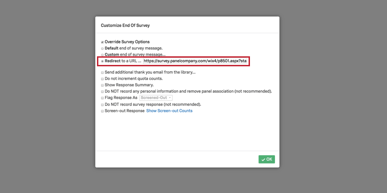The height and width of the screenshot is (193, 387).
Task: Enable the Screen-out Response checkbox
Action: pos(102,111)
